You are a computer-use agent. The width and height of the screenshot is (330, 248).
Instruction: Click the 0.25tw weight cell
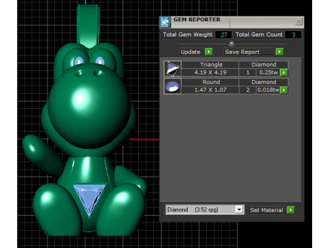tap(268, 72)
